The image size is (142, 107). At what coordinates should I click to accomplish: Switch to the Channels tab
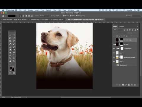point(121,26)
